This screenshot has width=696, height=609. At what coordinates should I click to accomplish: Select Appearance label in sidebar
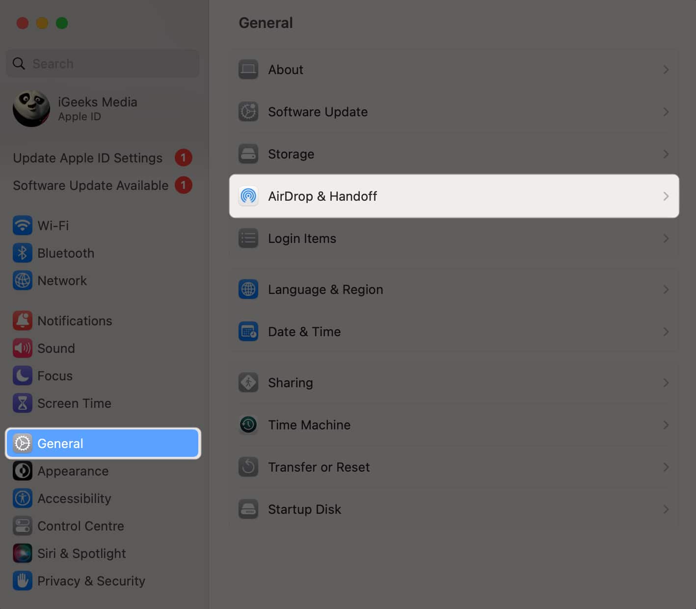(73, 471)
